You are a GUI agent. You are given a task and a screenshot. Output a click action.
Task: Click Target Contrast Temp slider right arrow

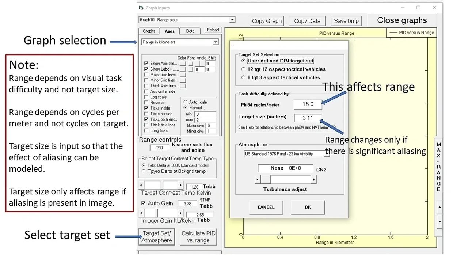coord(180,186)
